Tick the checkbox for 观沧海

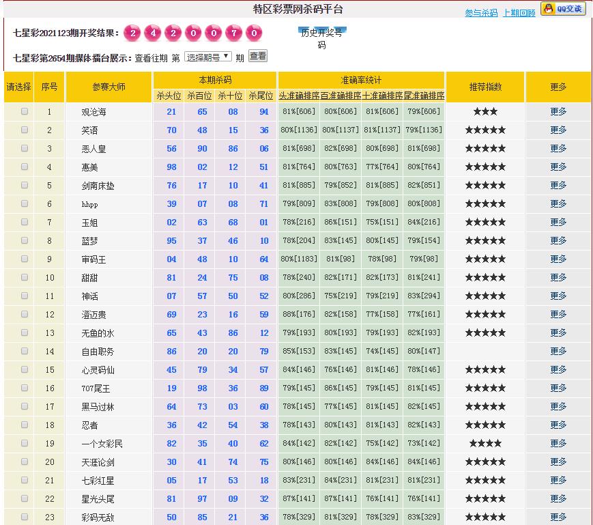point(25,111)
